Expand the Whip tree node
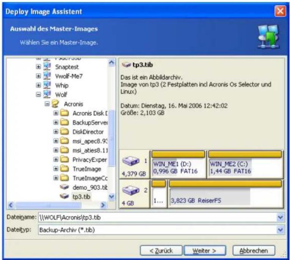This screenshot has width=290, height=260. click(38, 85)
